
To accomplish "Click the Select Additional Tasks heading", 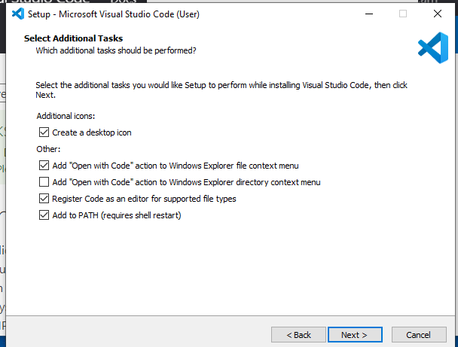I will 73,38.
